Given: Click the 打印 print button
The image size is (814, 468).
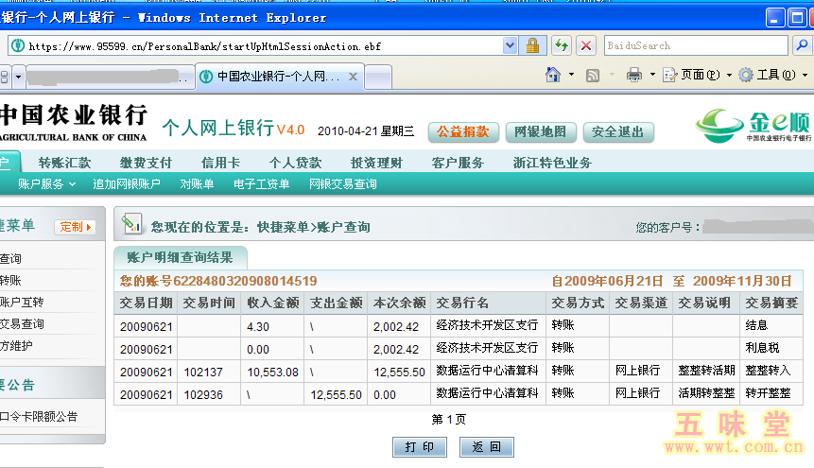Looking at the screenshot, I should [419, 446].
